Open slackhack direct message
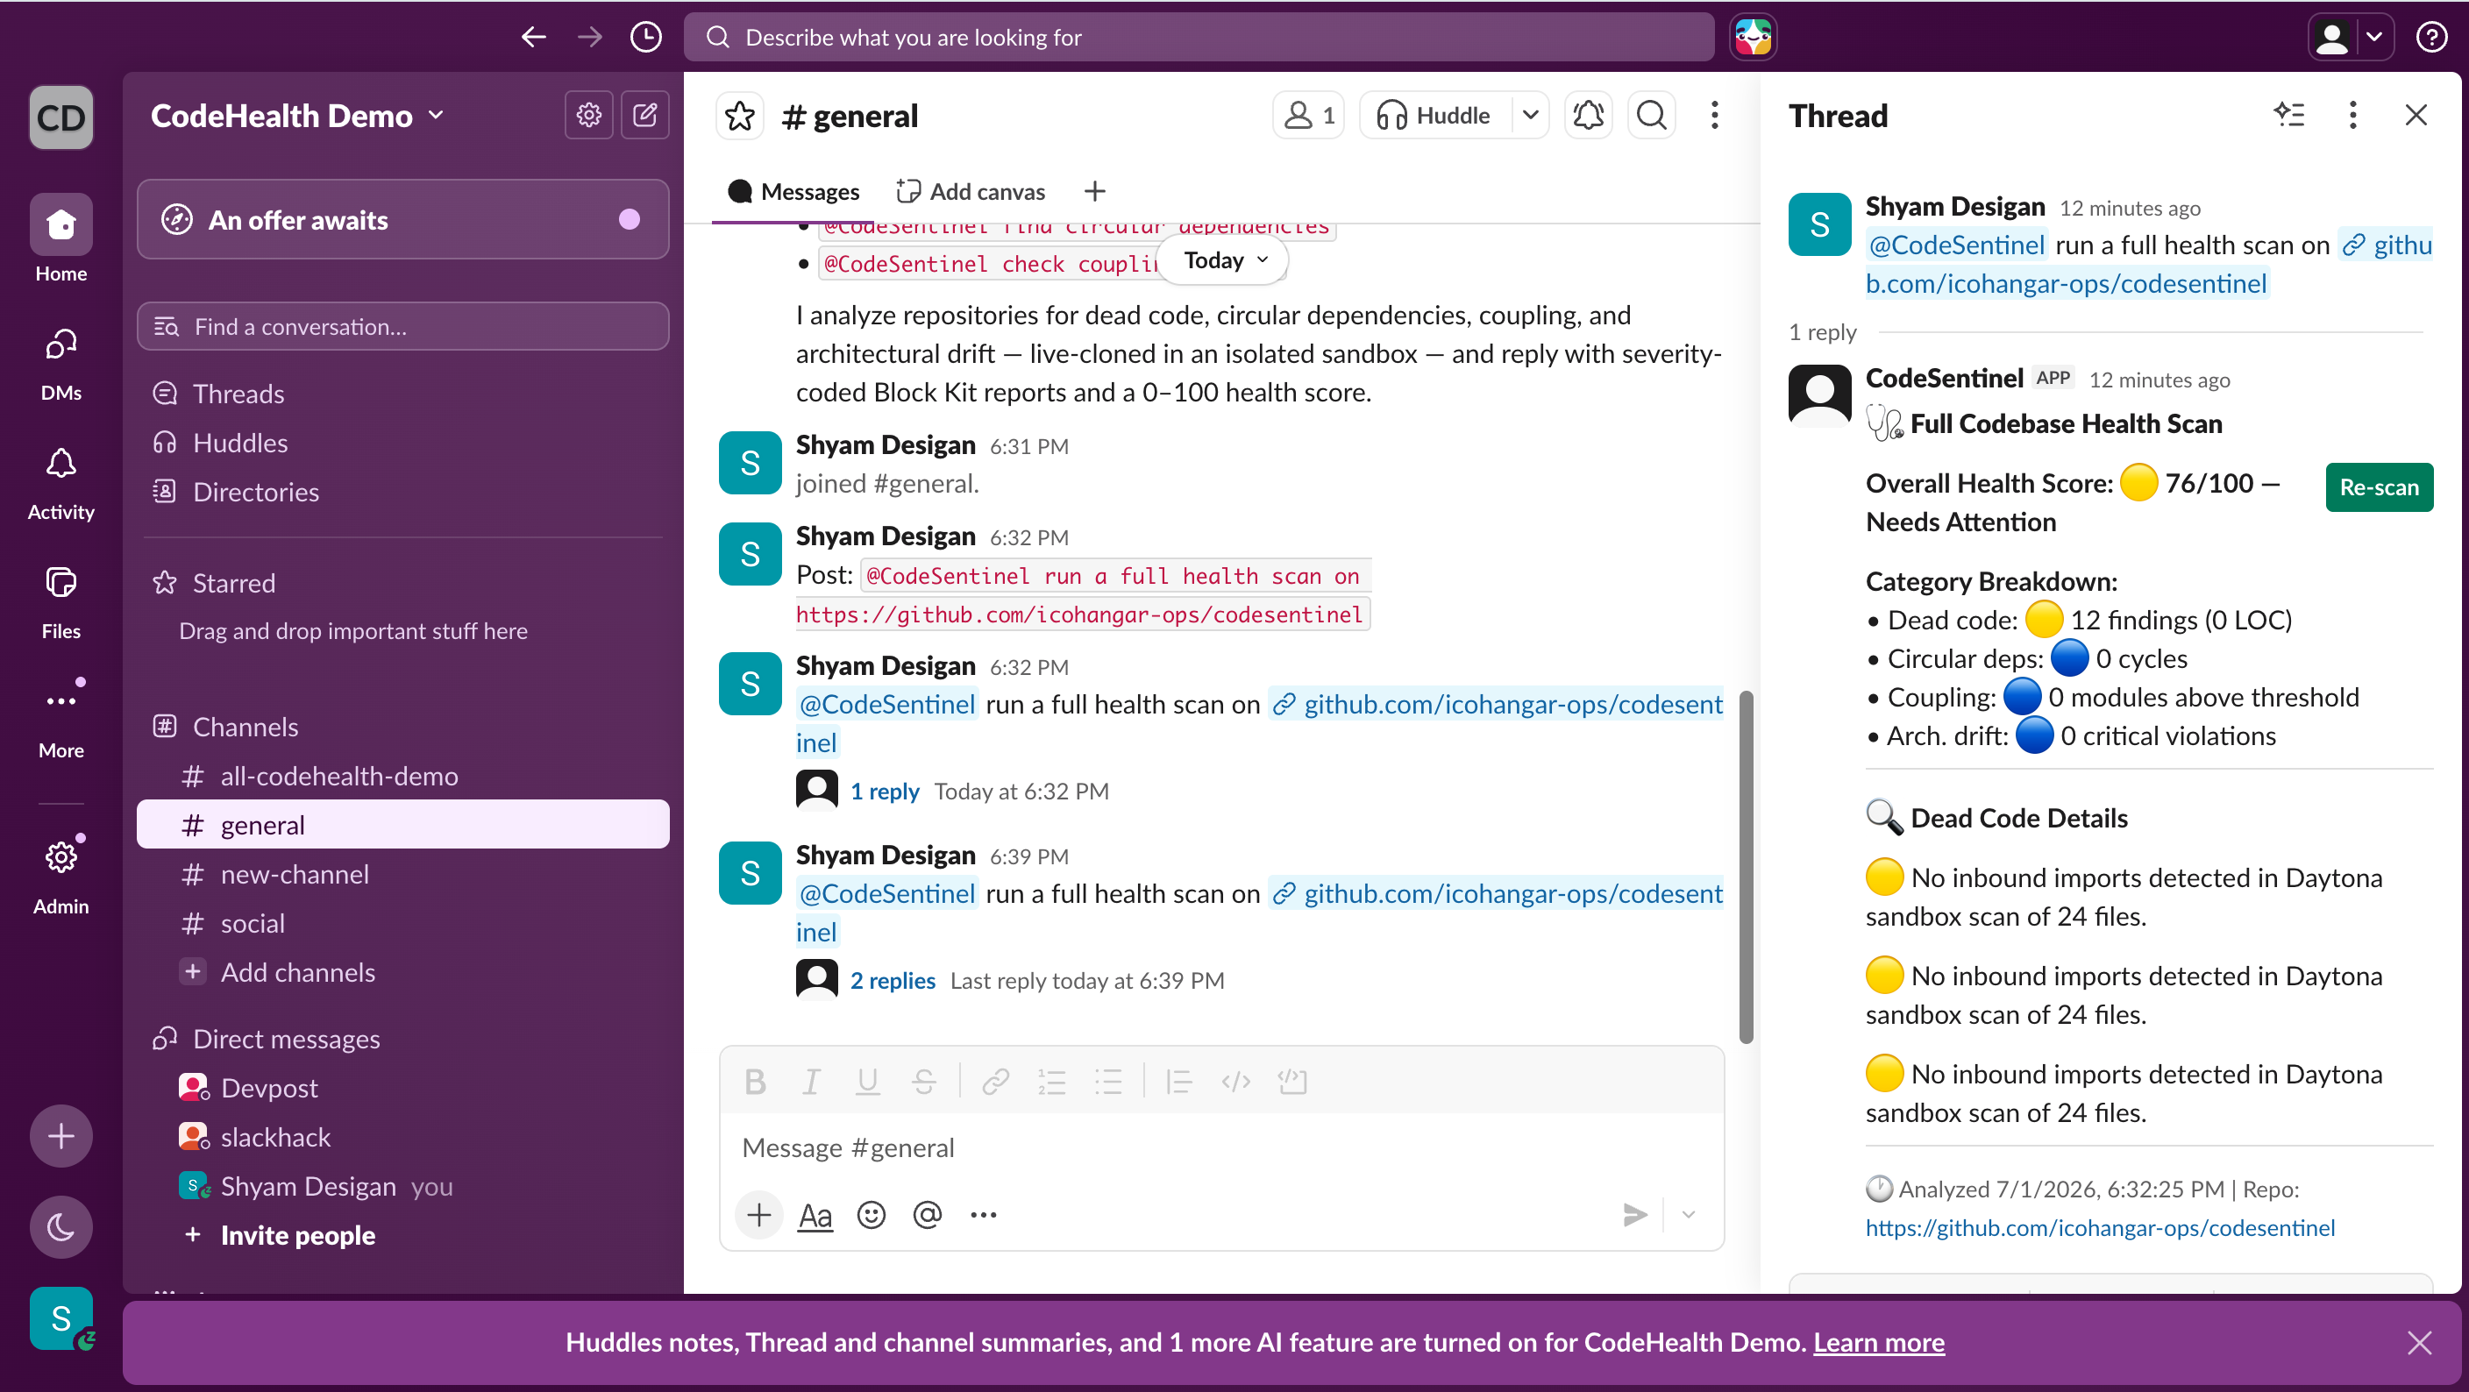 tap(402, 1137)
